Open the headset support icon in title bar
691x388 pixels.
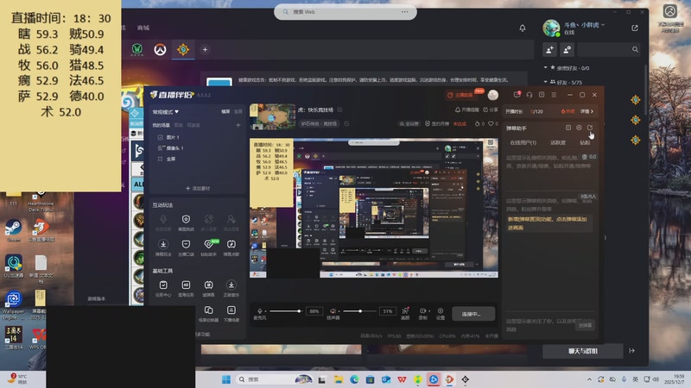(529, 95)
